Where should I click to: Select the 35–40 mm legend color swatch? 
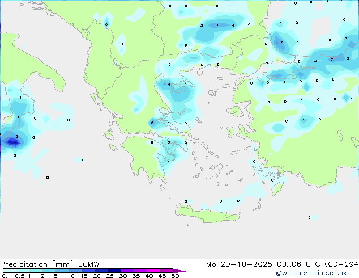pyautogui.click(x=140, y=271)
